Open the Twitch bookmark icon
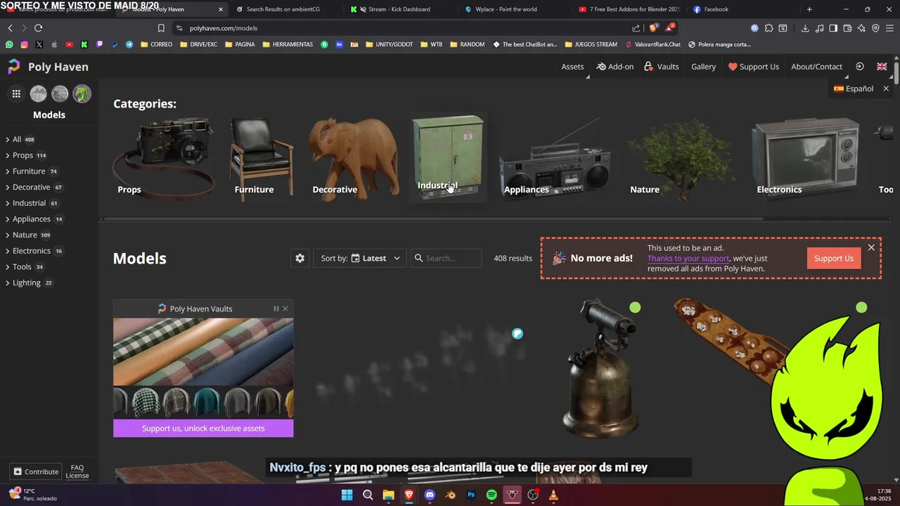The image size is (900, 506). coord(99,44)
